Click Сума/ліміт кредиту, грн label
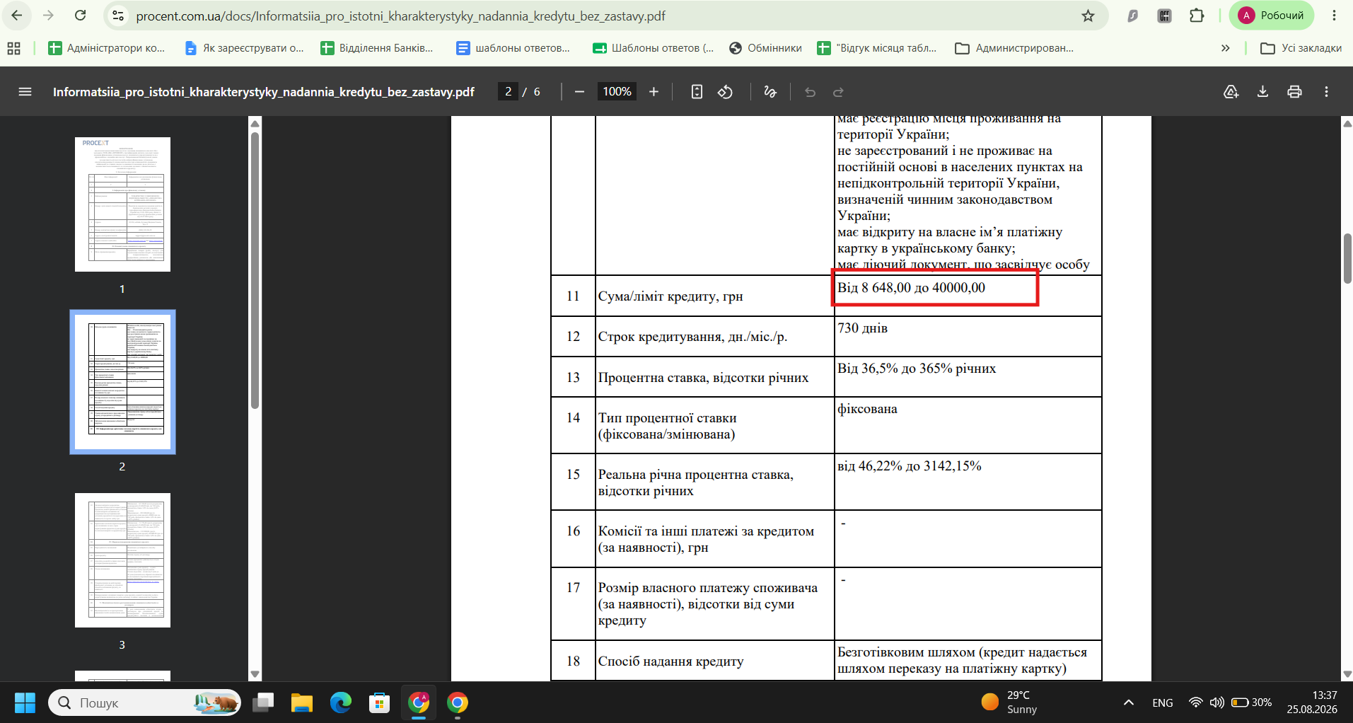This screenshot has width=1353, height=723. pyautogui.click(x=670, y=296)
